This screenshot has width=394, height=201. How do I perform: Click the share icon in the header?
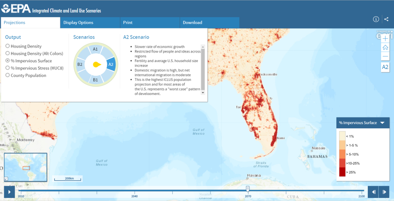pos(386,19)
